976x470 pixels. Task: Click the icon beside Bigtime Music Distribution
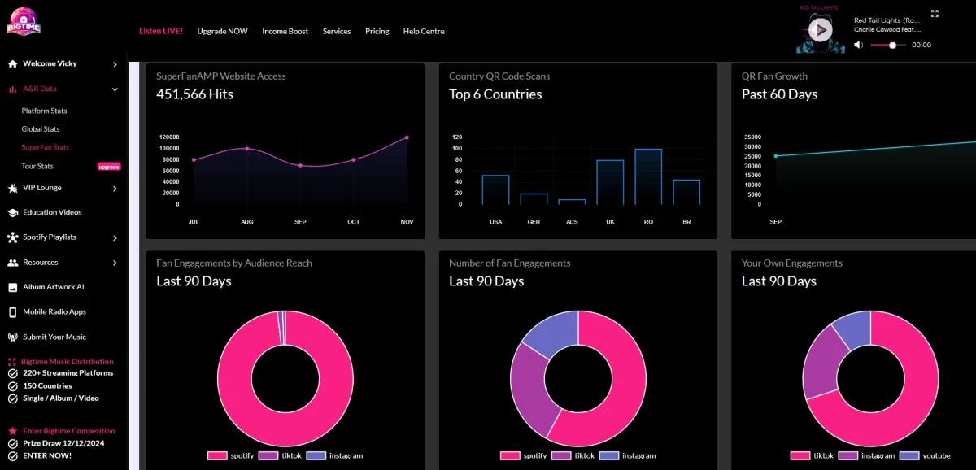[12, 362]
